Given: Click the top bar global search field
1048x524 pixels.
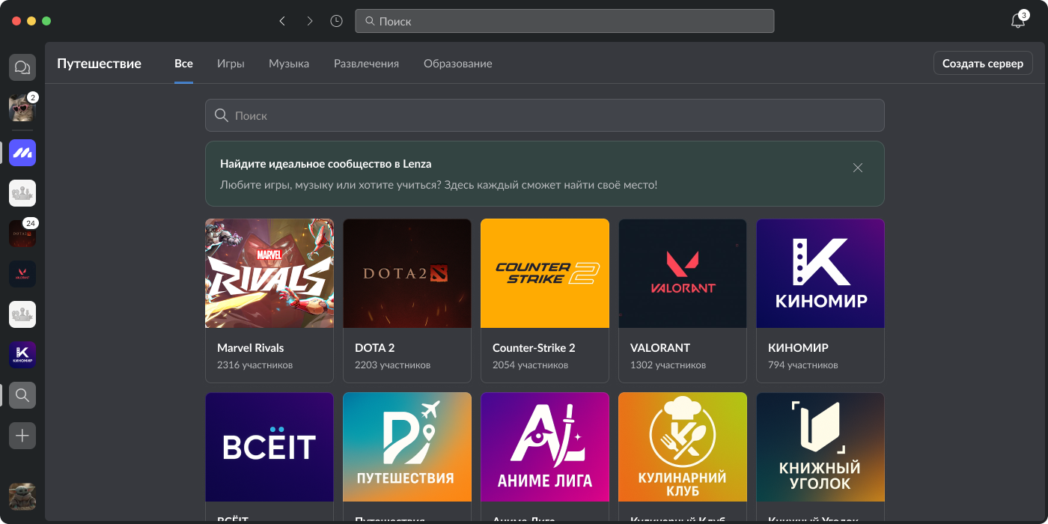Looking at the screenshot, I should 564,21.
